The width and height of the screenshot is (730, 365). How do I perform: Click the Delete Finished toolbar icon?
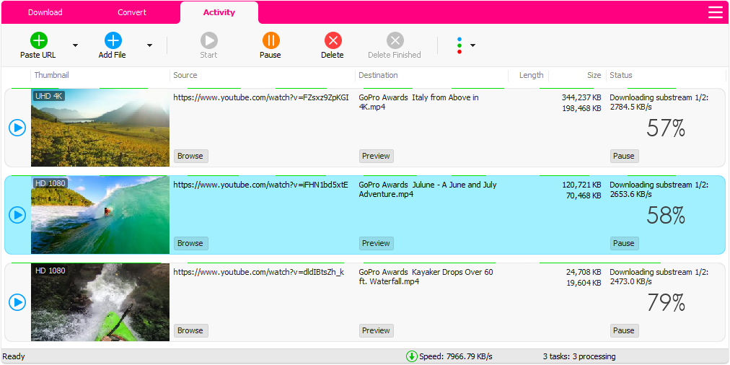[395, 40]
